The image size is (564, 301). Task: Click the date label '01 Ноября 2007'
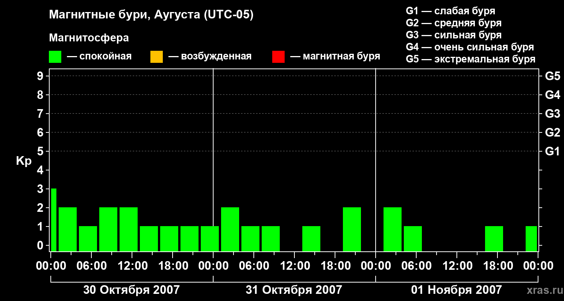click(x=456, y=290)
